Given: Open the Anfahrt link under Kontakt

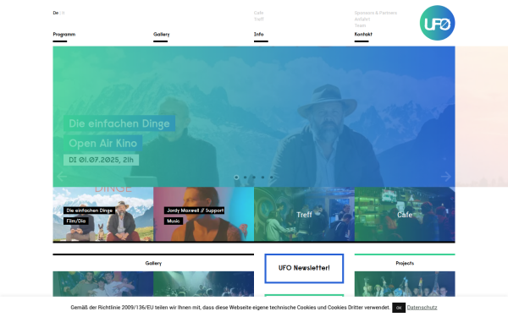Looking at the screenshot, I should click(362, 19).
